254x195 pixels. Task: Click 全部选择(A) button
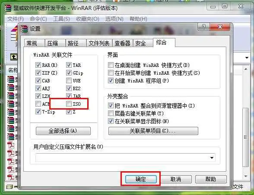63,131
